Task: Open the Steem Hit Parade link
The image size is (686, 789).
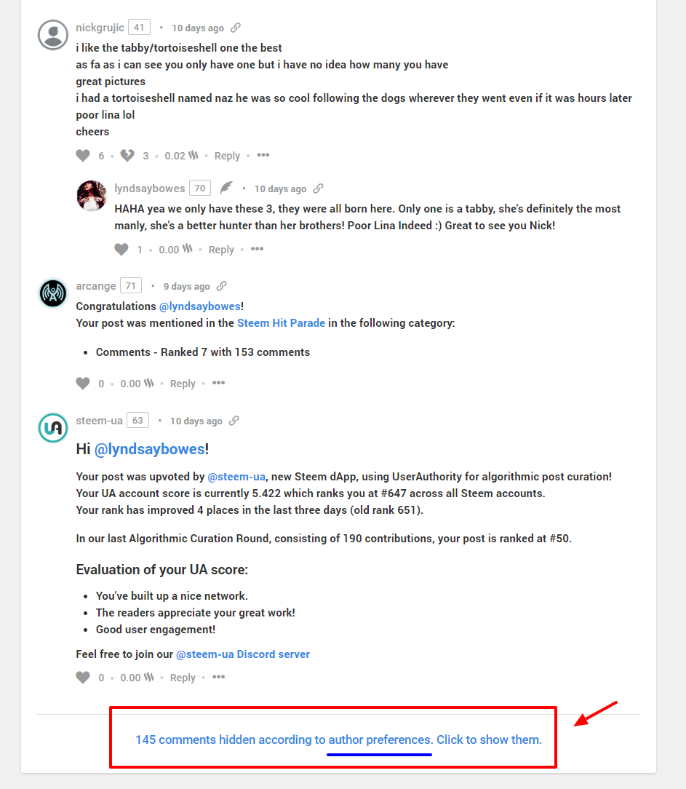Action: [x=281, y=323]
